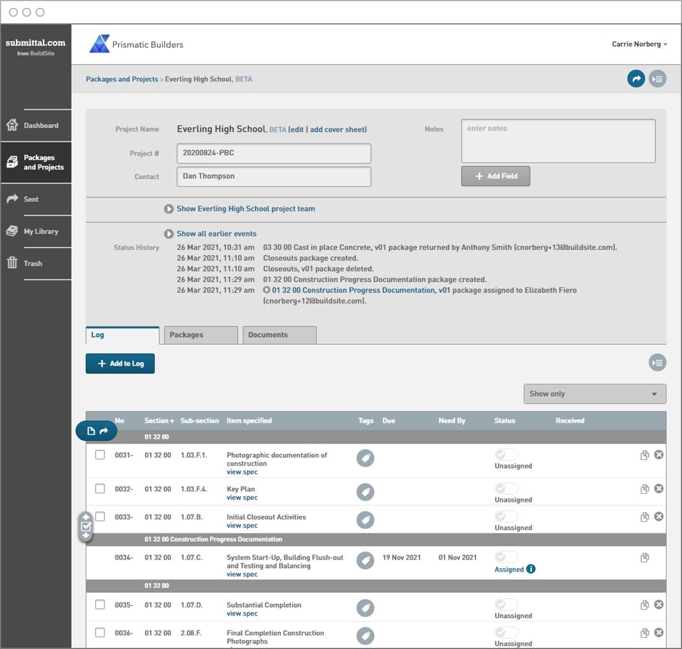This screenshot has width=682, height=649.
Task: Open the Trash section in sidebar
Action: (x=32, y=263)
